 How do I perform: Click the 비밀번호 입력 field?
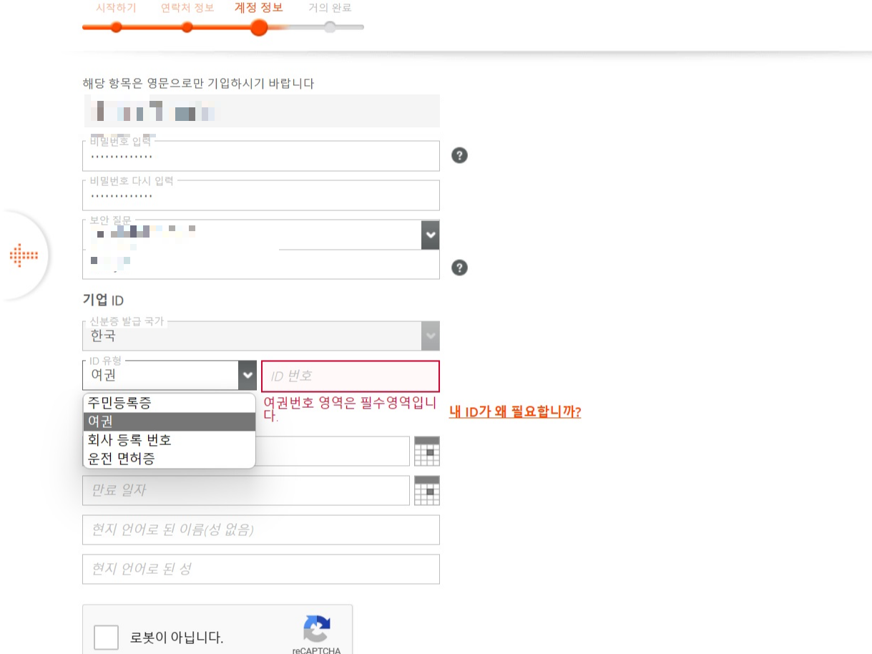click(x=261, y=156)
